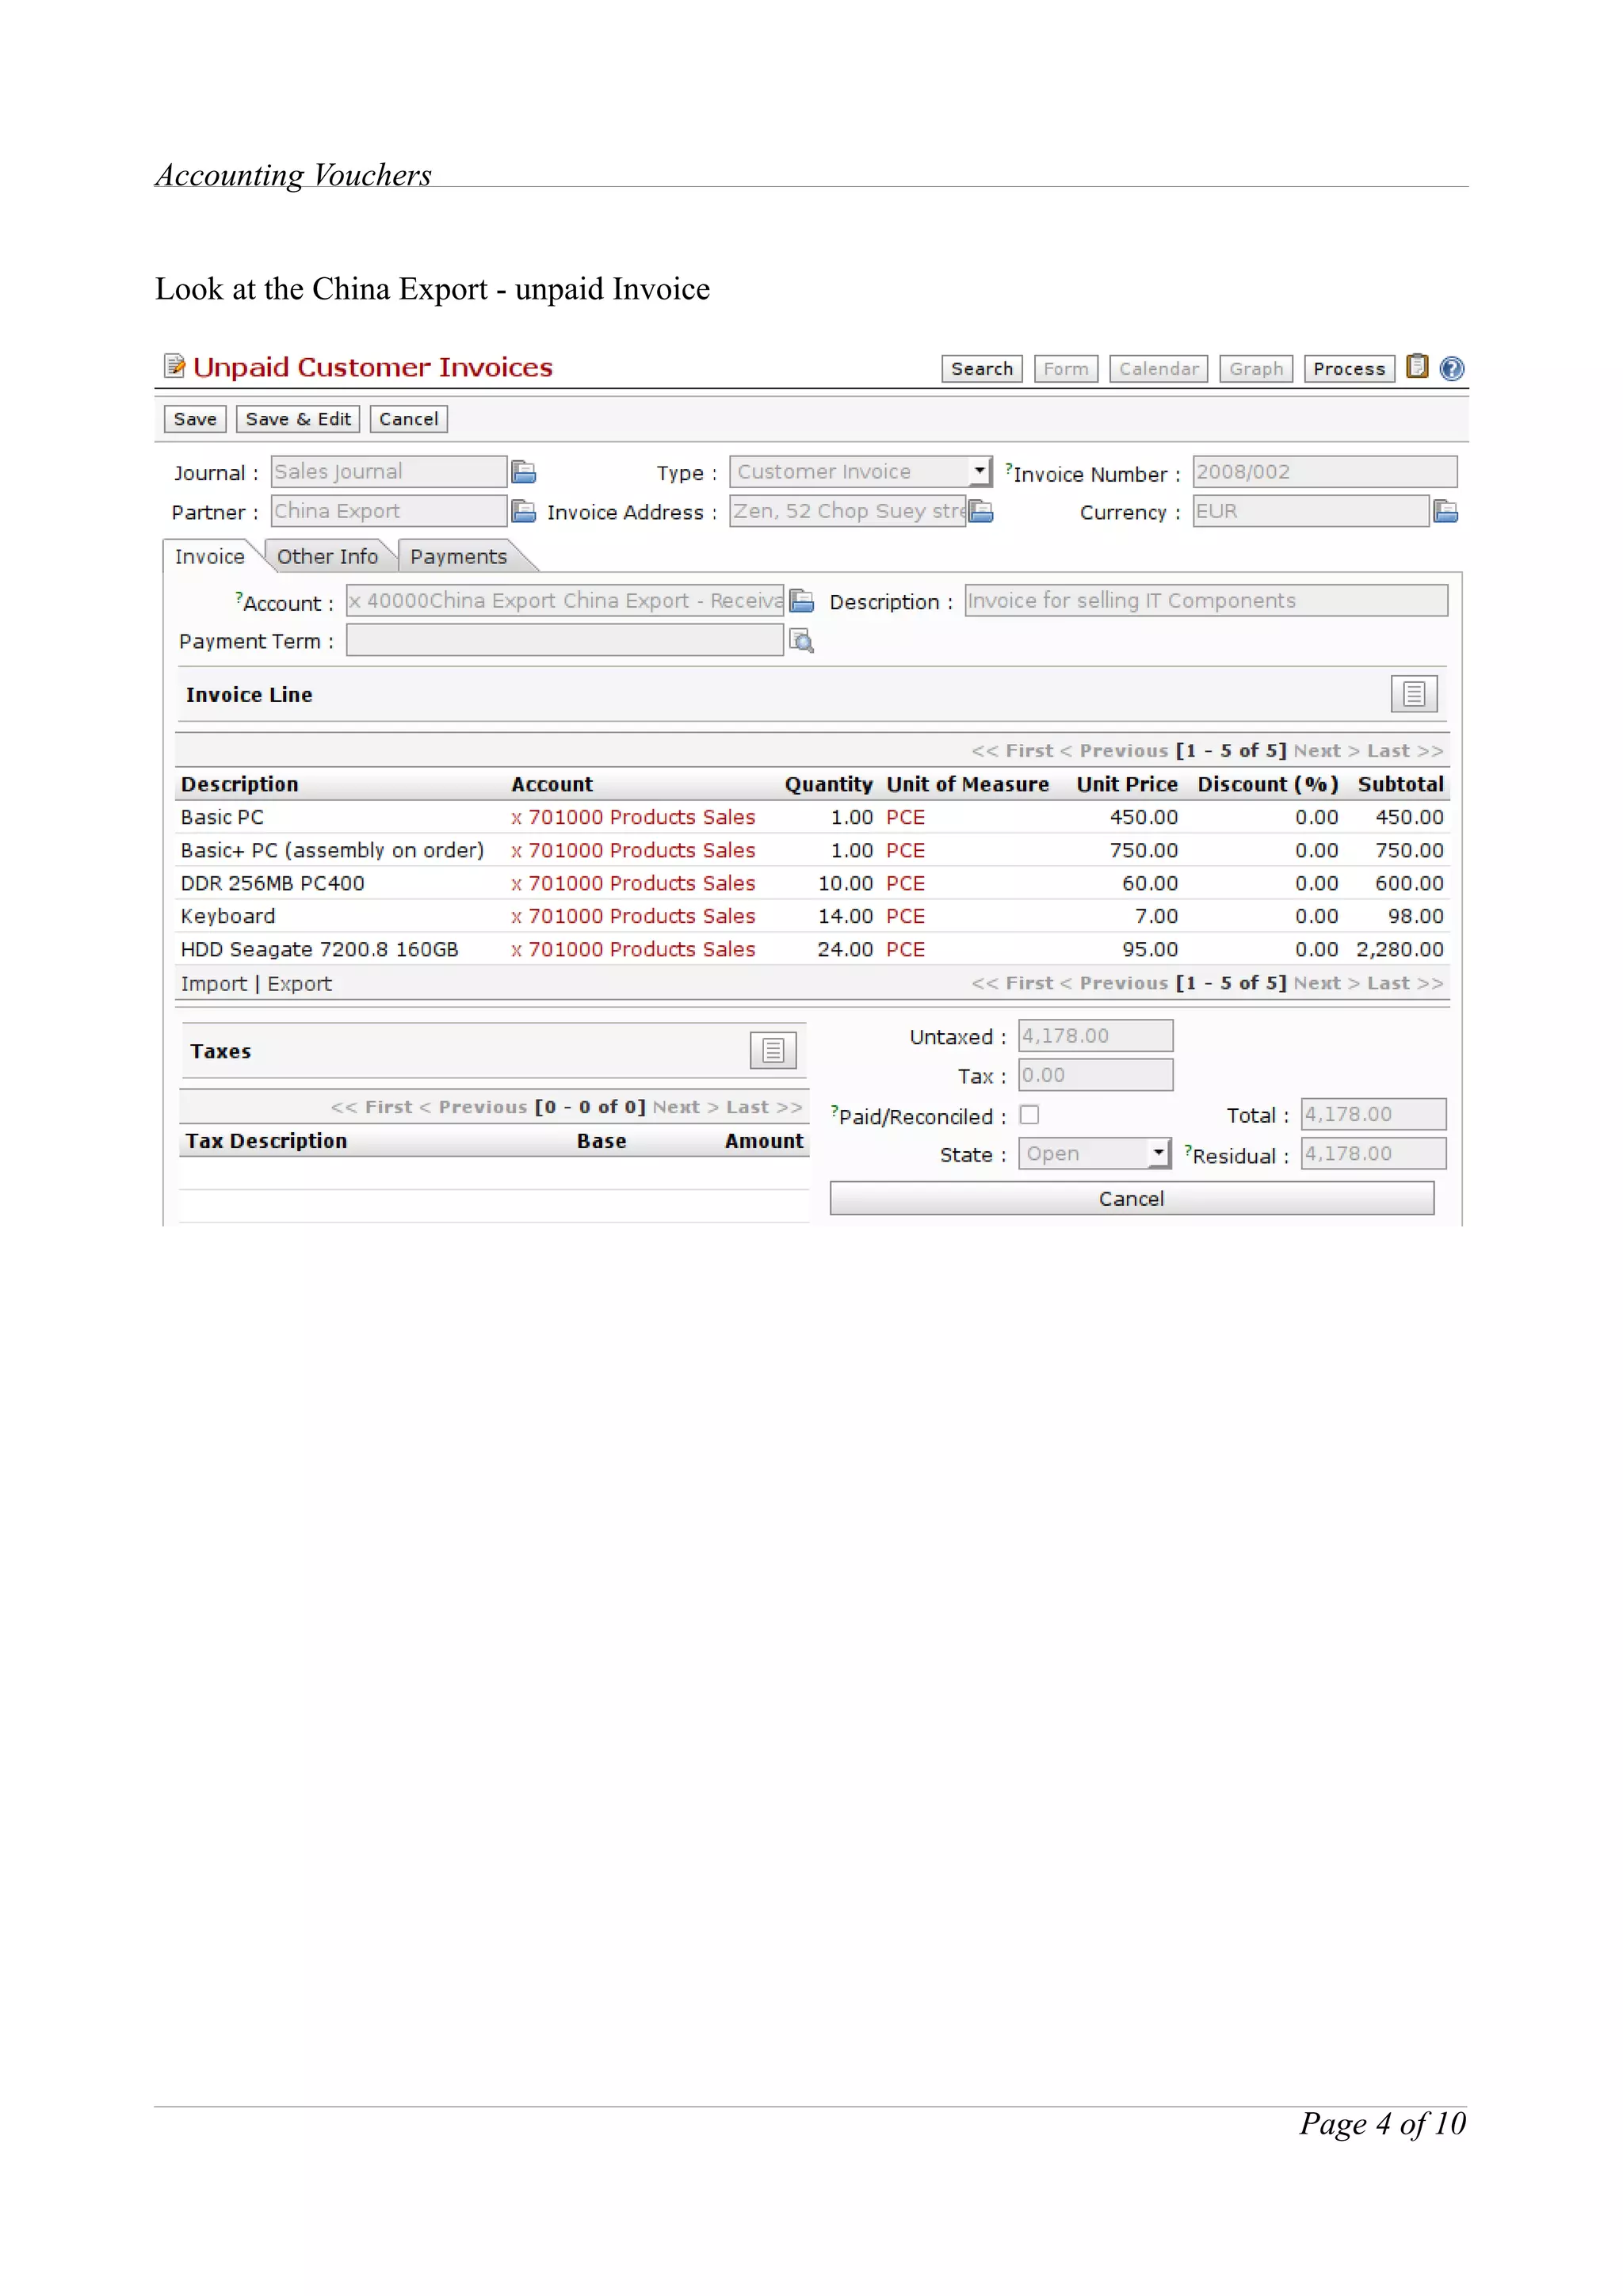The width and height of the screenshot is (1623, 2296).
Task: Click the 2,280.00 subtotal cell
Action: coord(1399,949)
